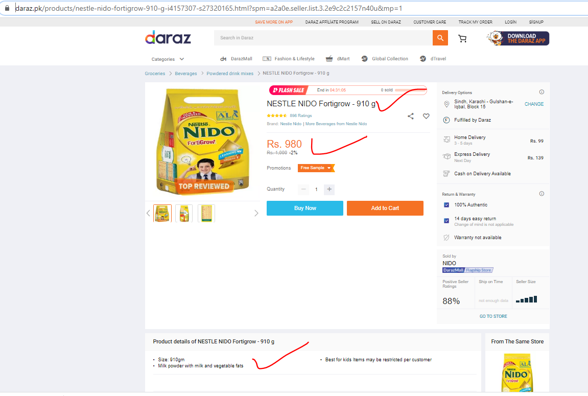
Task: Go to Groceries breadcrumb
Action: (155, 74)
